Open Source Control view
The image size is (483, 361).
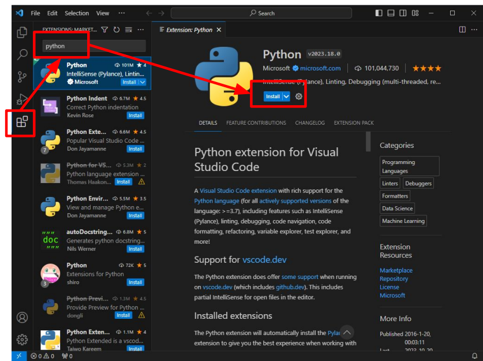coord(22,77)
